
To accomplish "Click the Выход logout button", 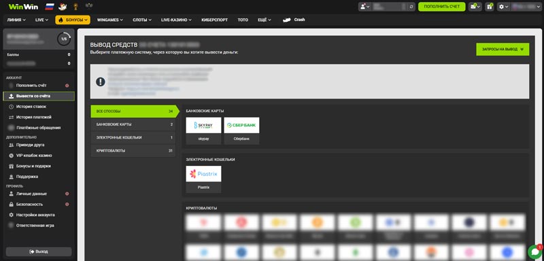I will coord(39,251).
